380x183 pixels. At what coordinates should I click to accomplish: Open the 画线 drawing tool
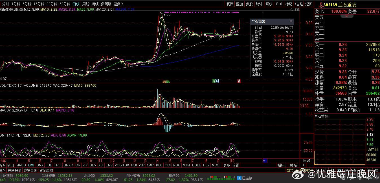coord(269,4)
